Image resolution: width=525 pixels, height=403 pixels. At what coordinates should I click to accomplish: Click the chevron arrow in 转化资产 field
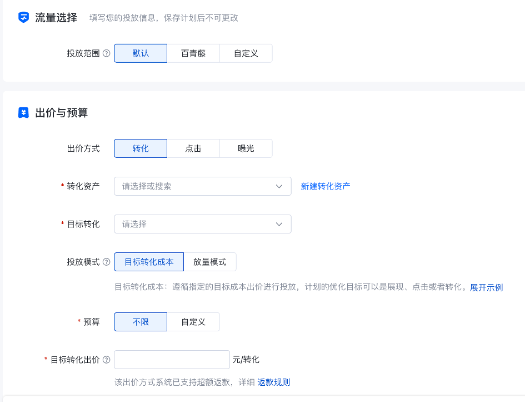279,187
